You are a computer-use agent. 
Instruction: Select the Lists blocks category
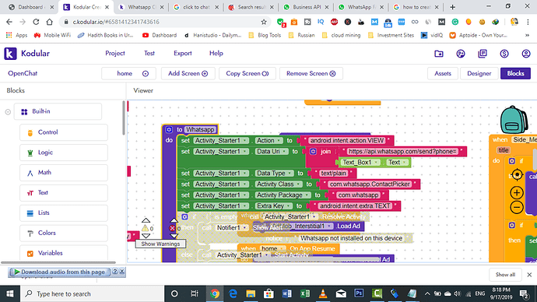coord(64,213)
